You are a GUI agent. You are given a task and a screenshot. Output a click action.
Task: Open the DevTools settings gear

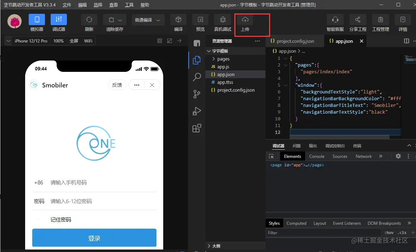[398, 156]
